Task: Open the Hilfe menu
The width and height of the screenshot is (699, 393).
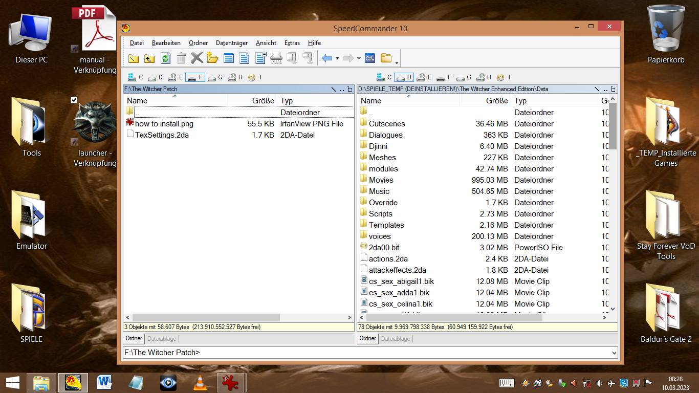Action: pos(314,43)
